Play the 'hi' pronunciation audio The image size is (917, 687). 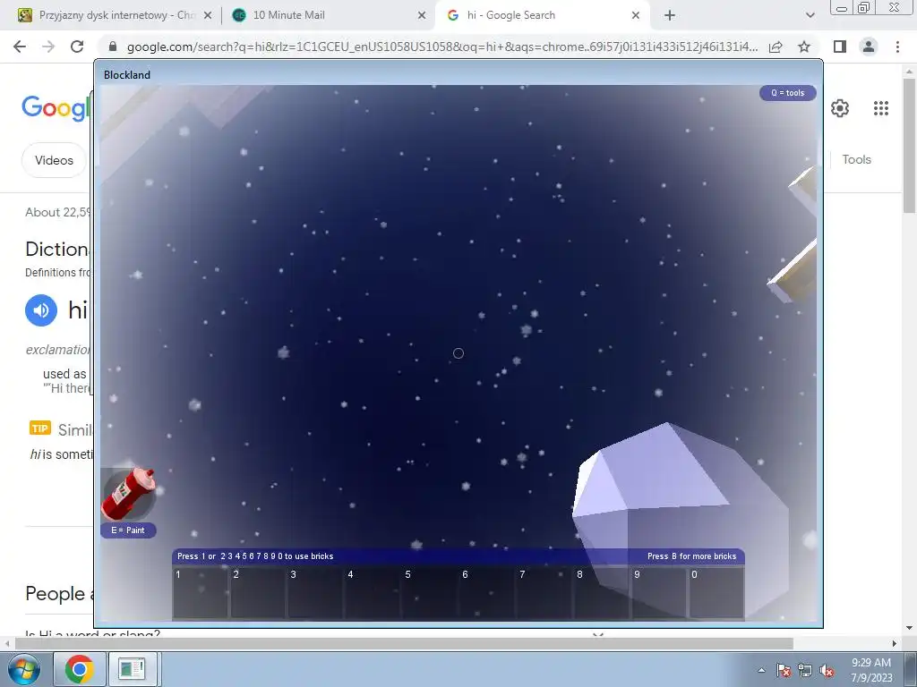point(41,310)
